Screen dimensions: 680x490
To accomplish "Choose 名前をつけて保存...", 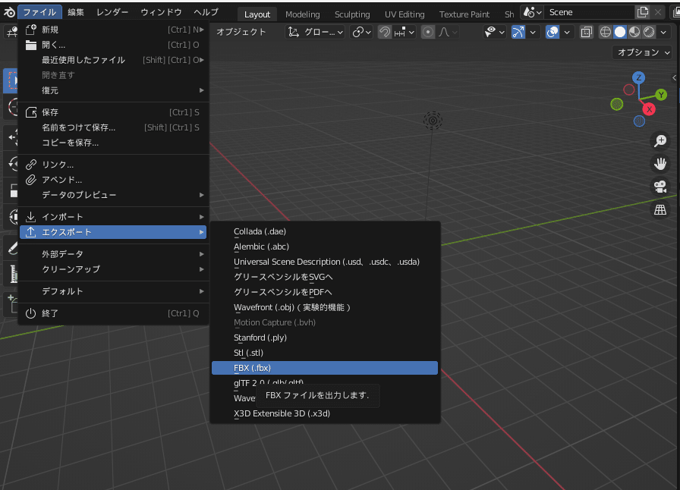I will pyautogui.click(x=114, y=127).
